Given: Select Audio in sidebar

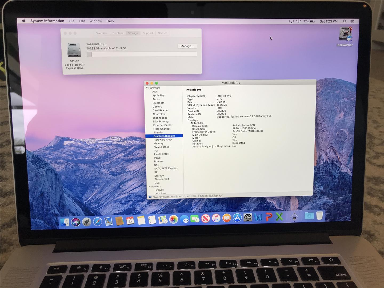Looking at the screenshot, I should point(156,99).
